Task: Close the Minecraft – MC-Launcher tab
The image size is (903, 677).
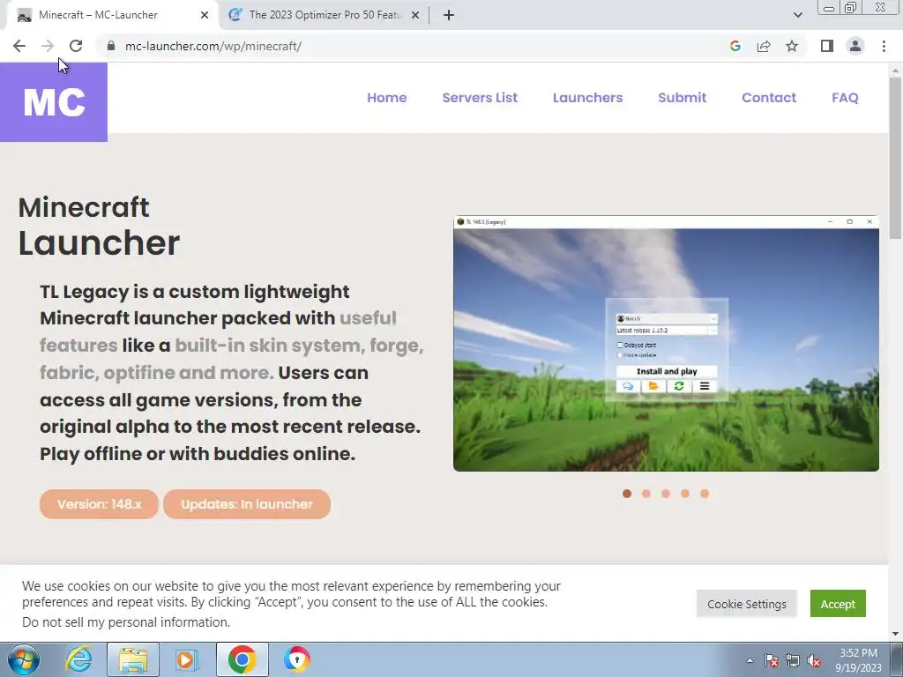Action: pyautogui.click(x=205, y=15)
